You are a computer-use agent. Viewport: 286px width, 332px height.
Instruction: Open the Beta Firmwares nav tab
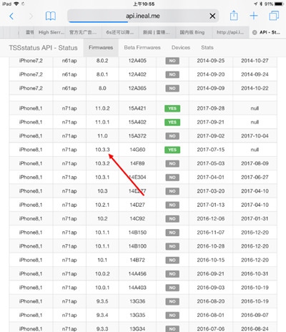point(142,47)
